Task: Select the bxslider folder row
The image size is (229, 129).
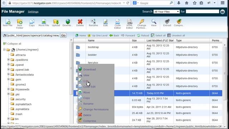Action: pos(148,55)
